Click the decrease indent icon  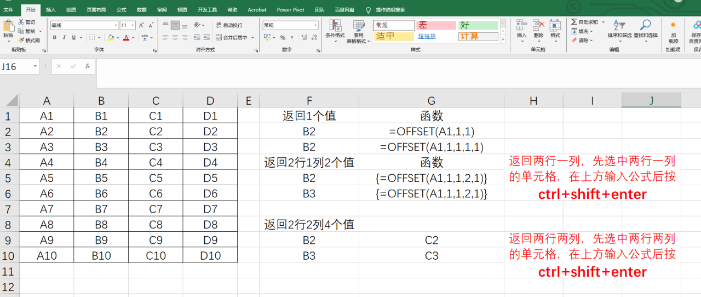(197, 37)
